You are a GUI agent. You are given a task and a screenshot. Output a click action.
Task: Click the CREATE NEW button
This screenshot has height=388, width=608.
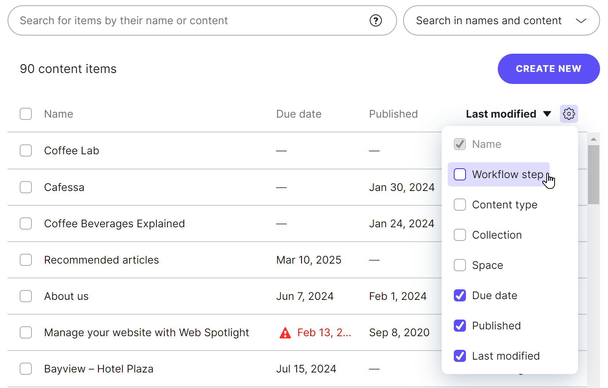point(548,69)
